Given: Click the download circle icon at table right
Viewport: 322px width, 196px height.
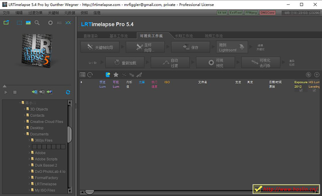Looking at the screenshot, I should click(317, 75).
